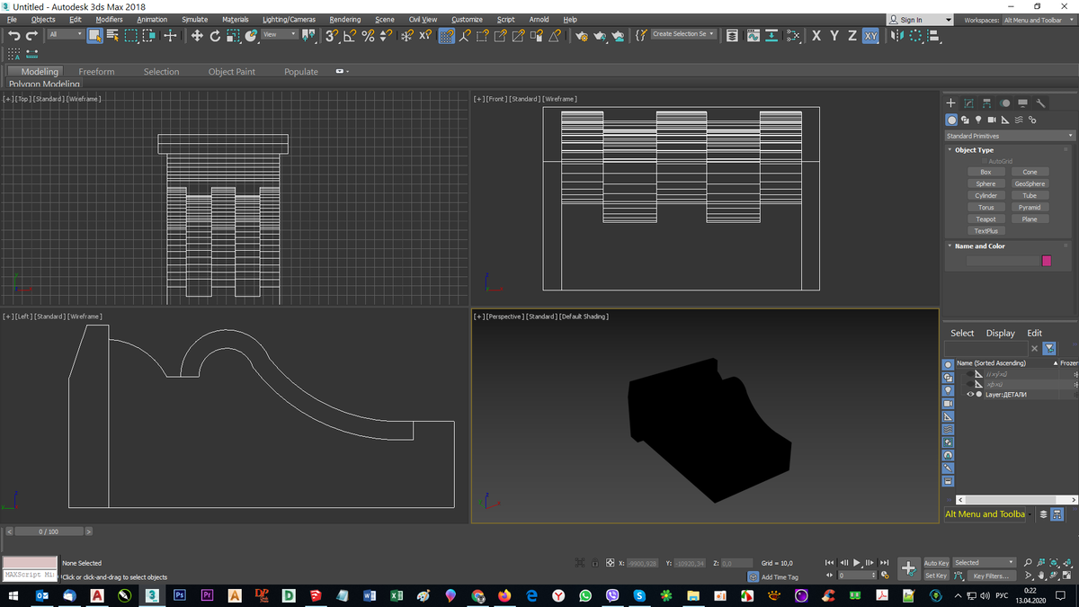Switch to the Utilities wrench panel tab
1079x607 pixels.
(1041, 103)
